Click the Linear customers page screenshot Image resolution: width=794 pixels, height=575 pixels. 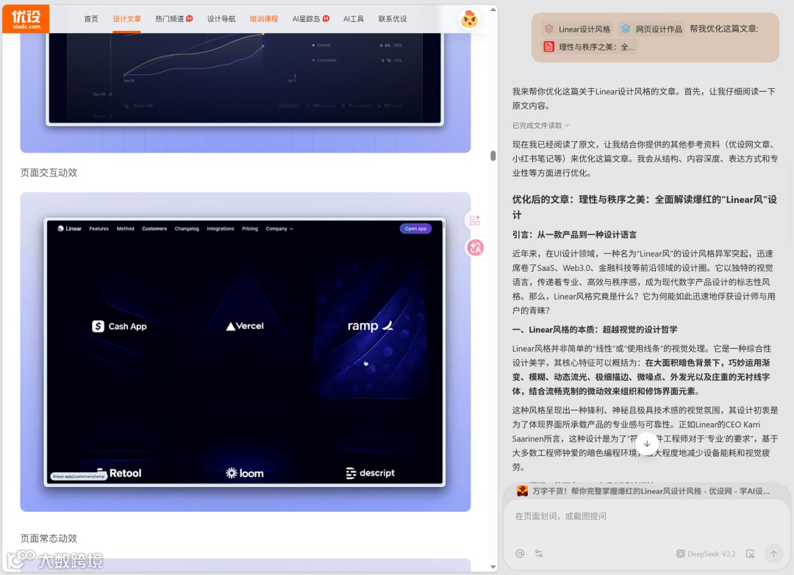(245, 352)
